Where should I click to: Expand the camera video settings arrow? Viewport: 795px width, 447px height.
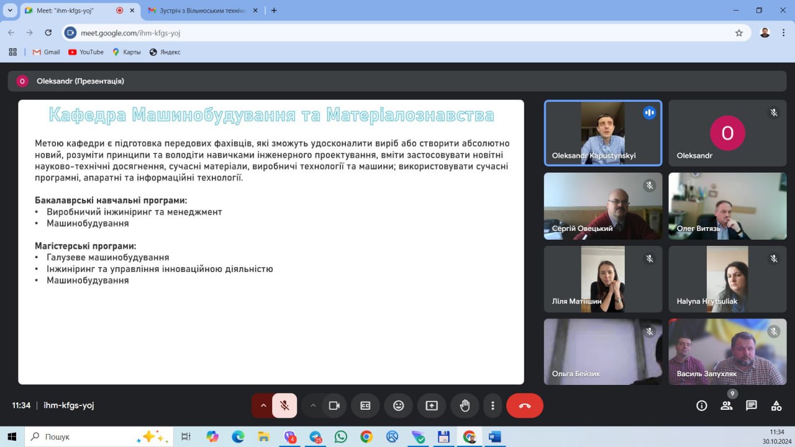point(313,405)
